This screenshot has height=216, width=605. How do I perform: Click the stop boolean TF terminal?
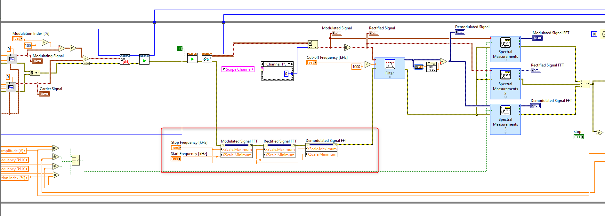(x=579, y=137)
